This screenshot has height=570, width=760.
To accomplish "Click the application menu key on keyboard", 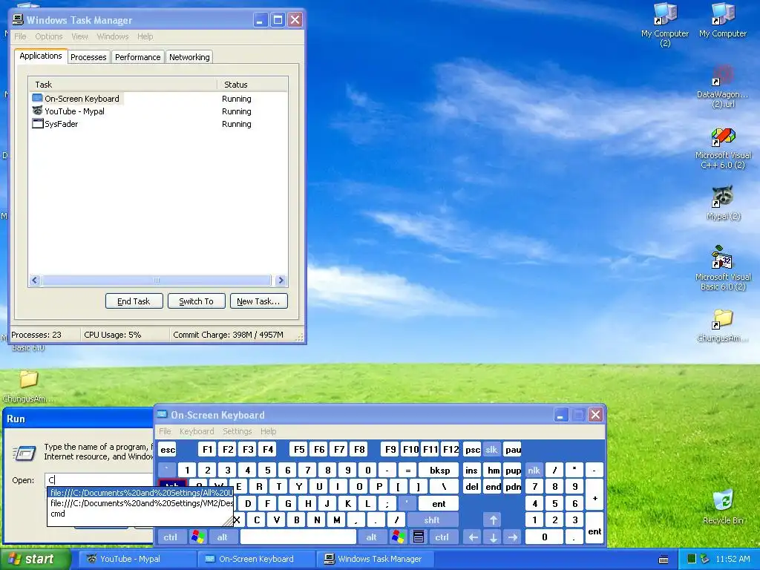I will point(419,537).
